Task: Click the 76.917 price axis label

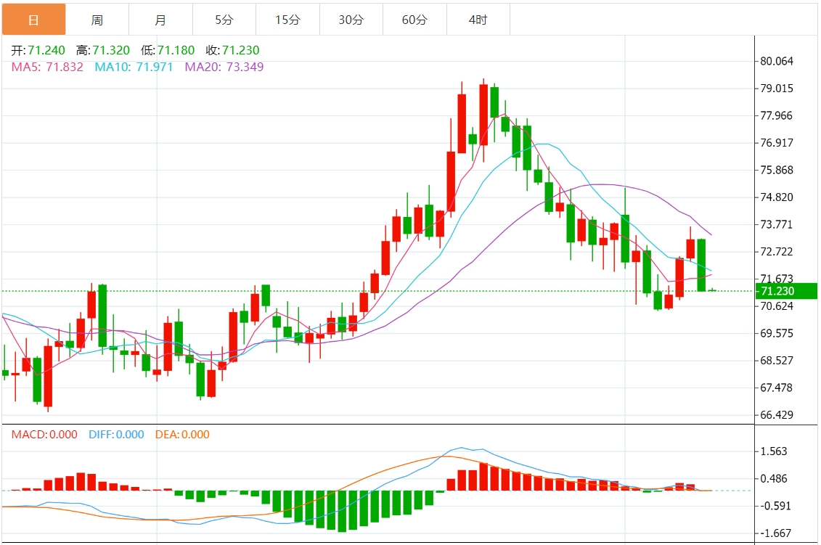Action: tap(777, 143)
